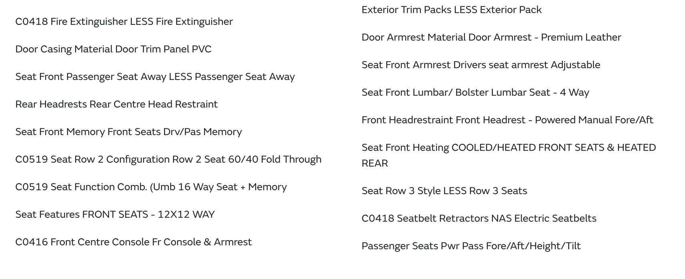The image size is (685, 279).
Task: Select Door Casing Material Door Trim Panel PVC
Action: click(113, 49)
